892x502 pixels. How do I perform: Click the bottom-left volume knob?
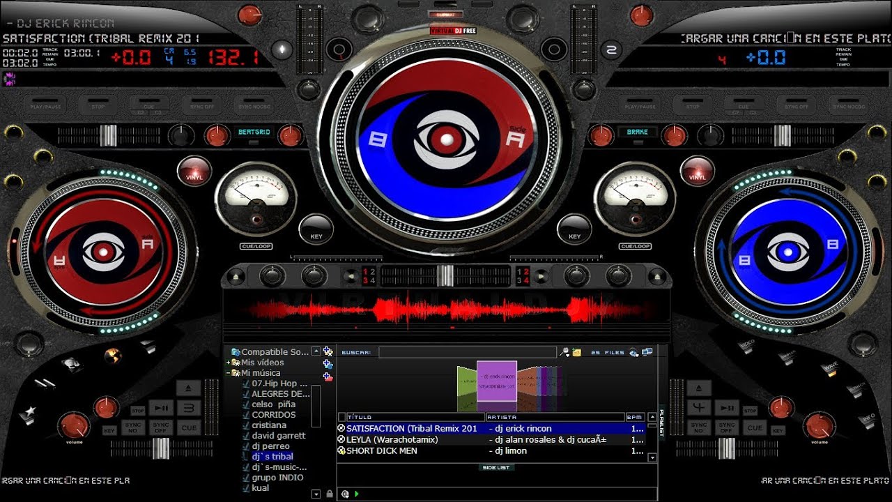(75, 426)
